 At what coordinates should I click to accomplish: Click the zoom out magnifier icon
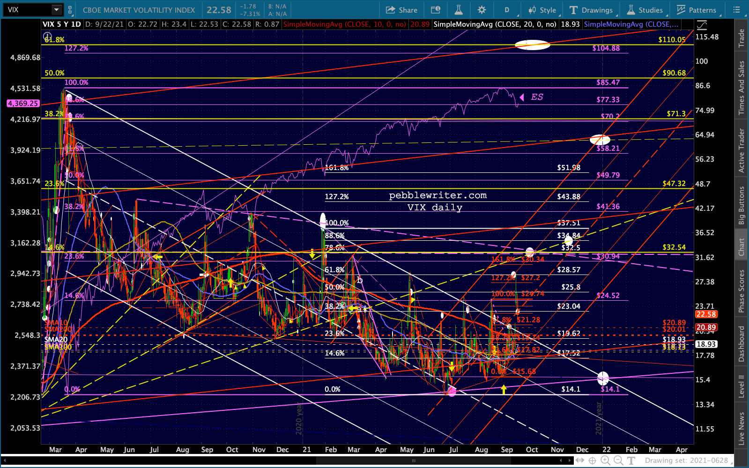tap(618, 461)
